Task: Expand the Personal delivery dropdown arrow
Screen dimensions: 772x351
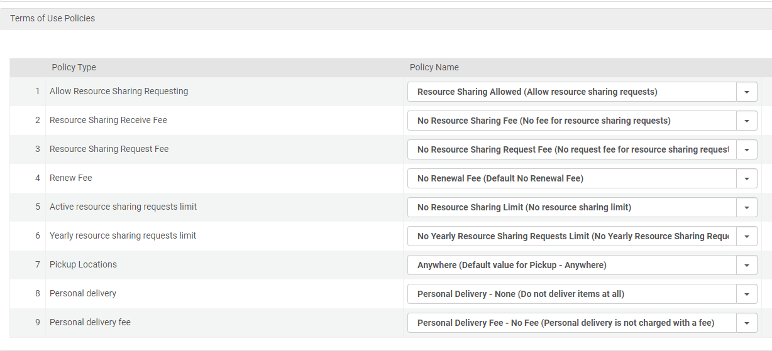Action: click(x=746, y=294)
